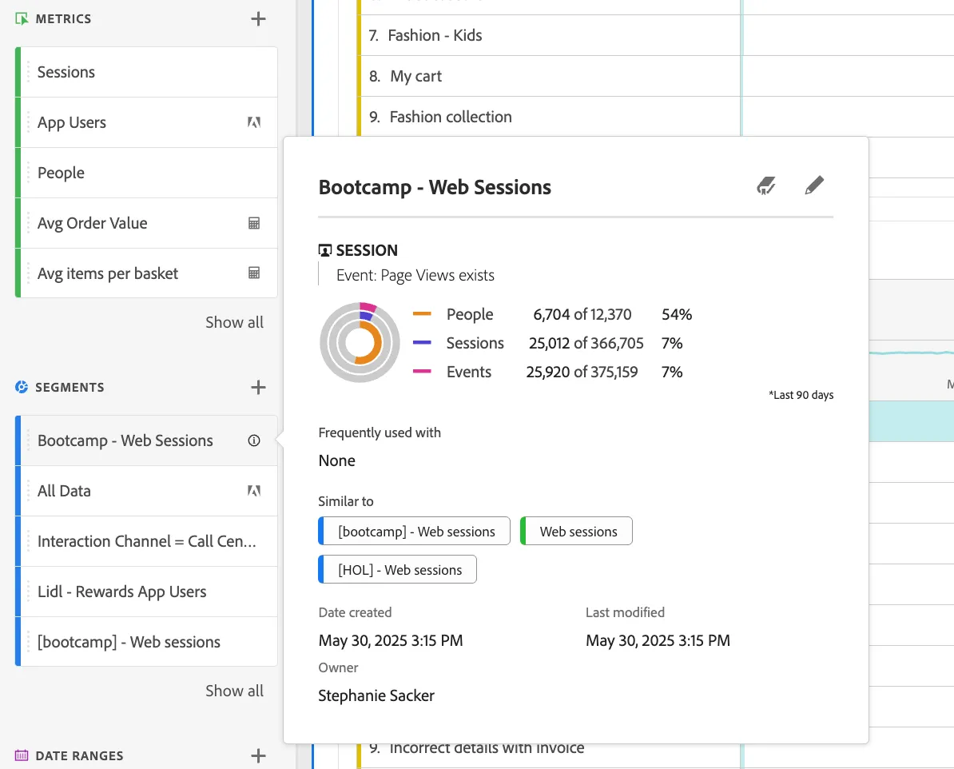Add a new metric with plus icon
The width and height of the screenshot is (954, 769).
coord(258,19)
